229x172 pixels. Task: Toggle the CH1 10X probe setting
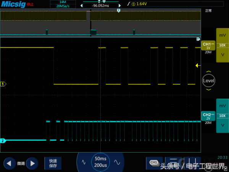(x=223, y=45)
